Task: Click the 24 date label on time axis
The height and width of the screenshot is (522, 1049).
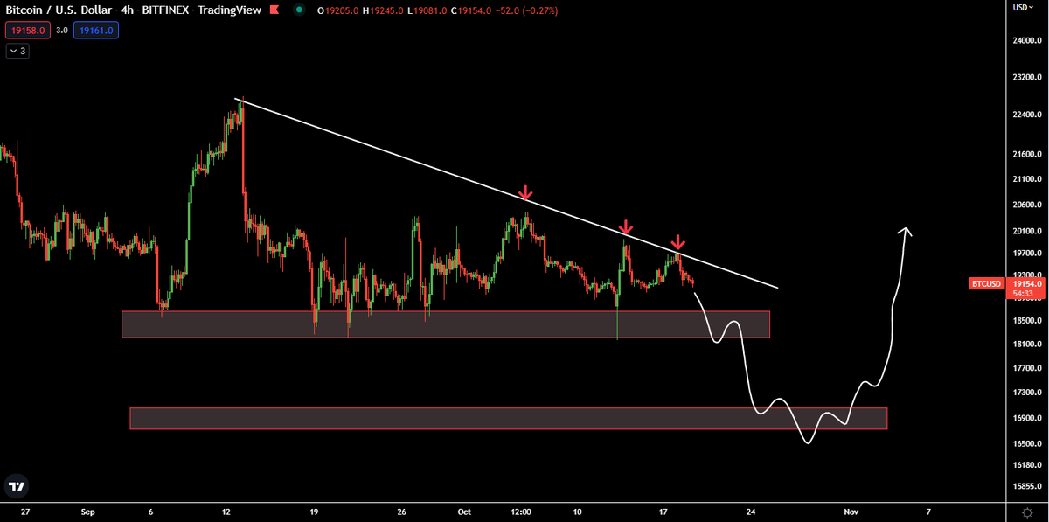Action: (752, 511)
